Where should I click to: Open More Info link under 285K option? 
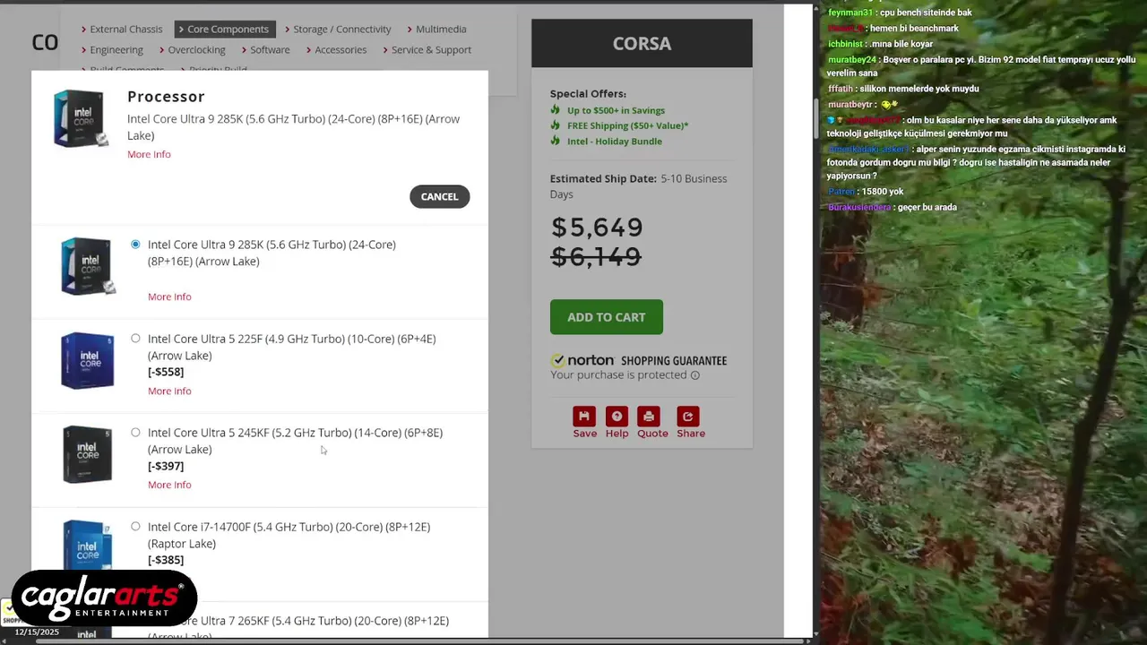[169, 297]
